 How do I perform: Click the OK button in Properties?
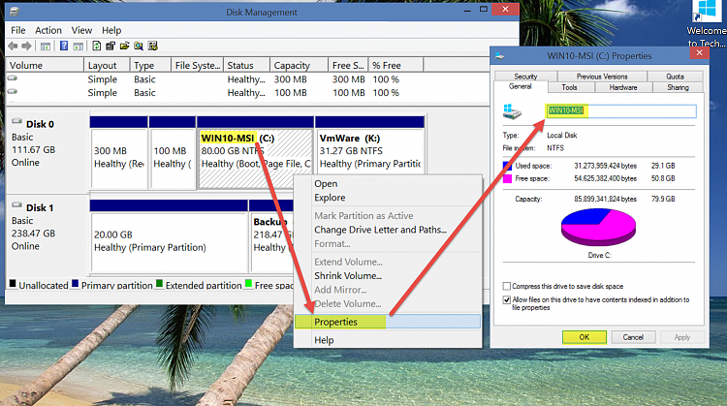[x=585, y=337]
